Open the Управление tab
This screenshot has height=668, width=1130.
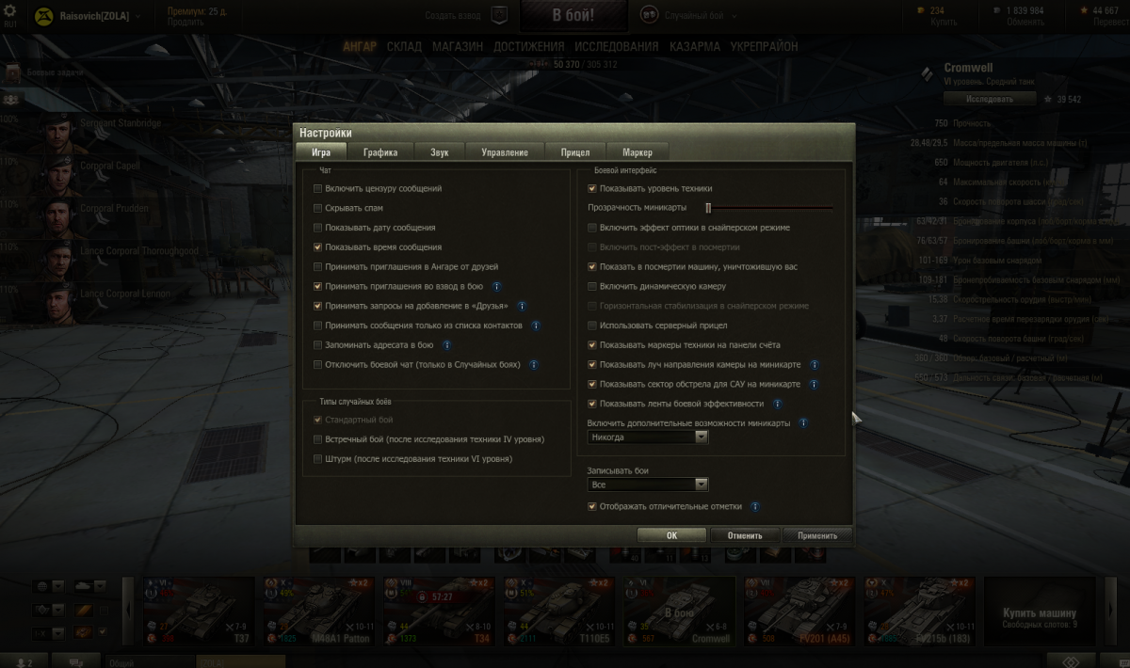[505, 152]
